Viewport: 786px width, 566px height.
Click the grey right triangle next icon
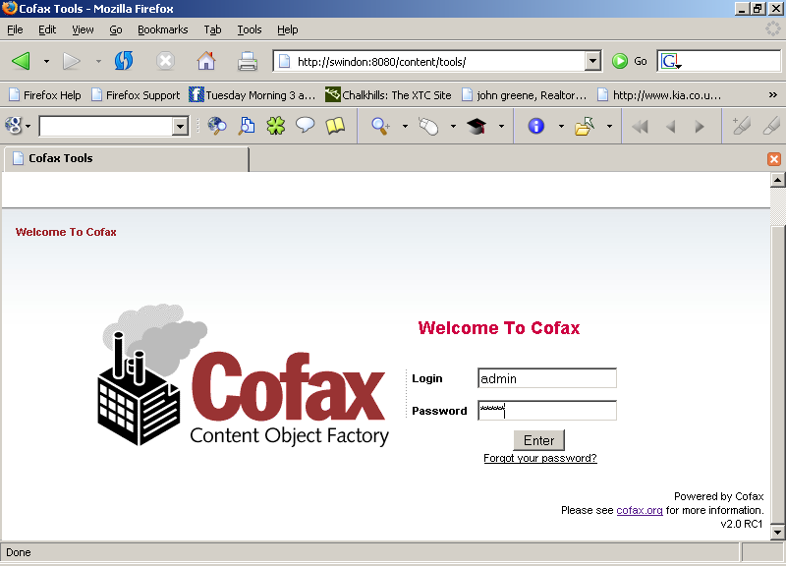[700, 127]
